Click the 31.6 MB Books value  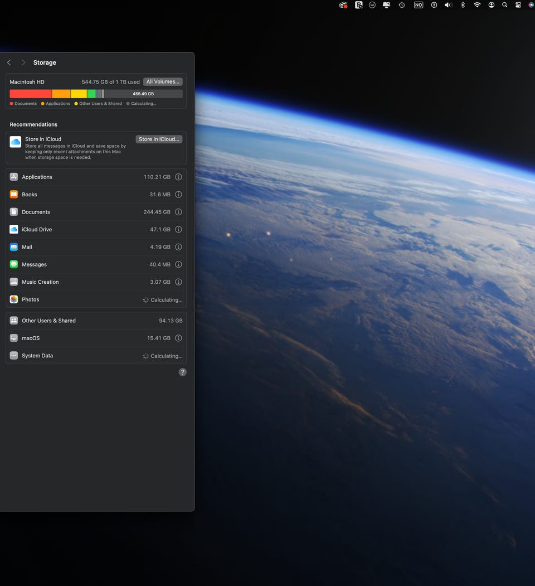point(160,195)
